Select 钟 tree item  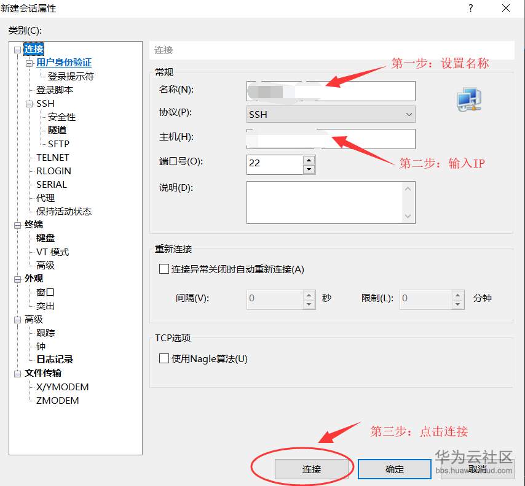coord(41,346)
